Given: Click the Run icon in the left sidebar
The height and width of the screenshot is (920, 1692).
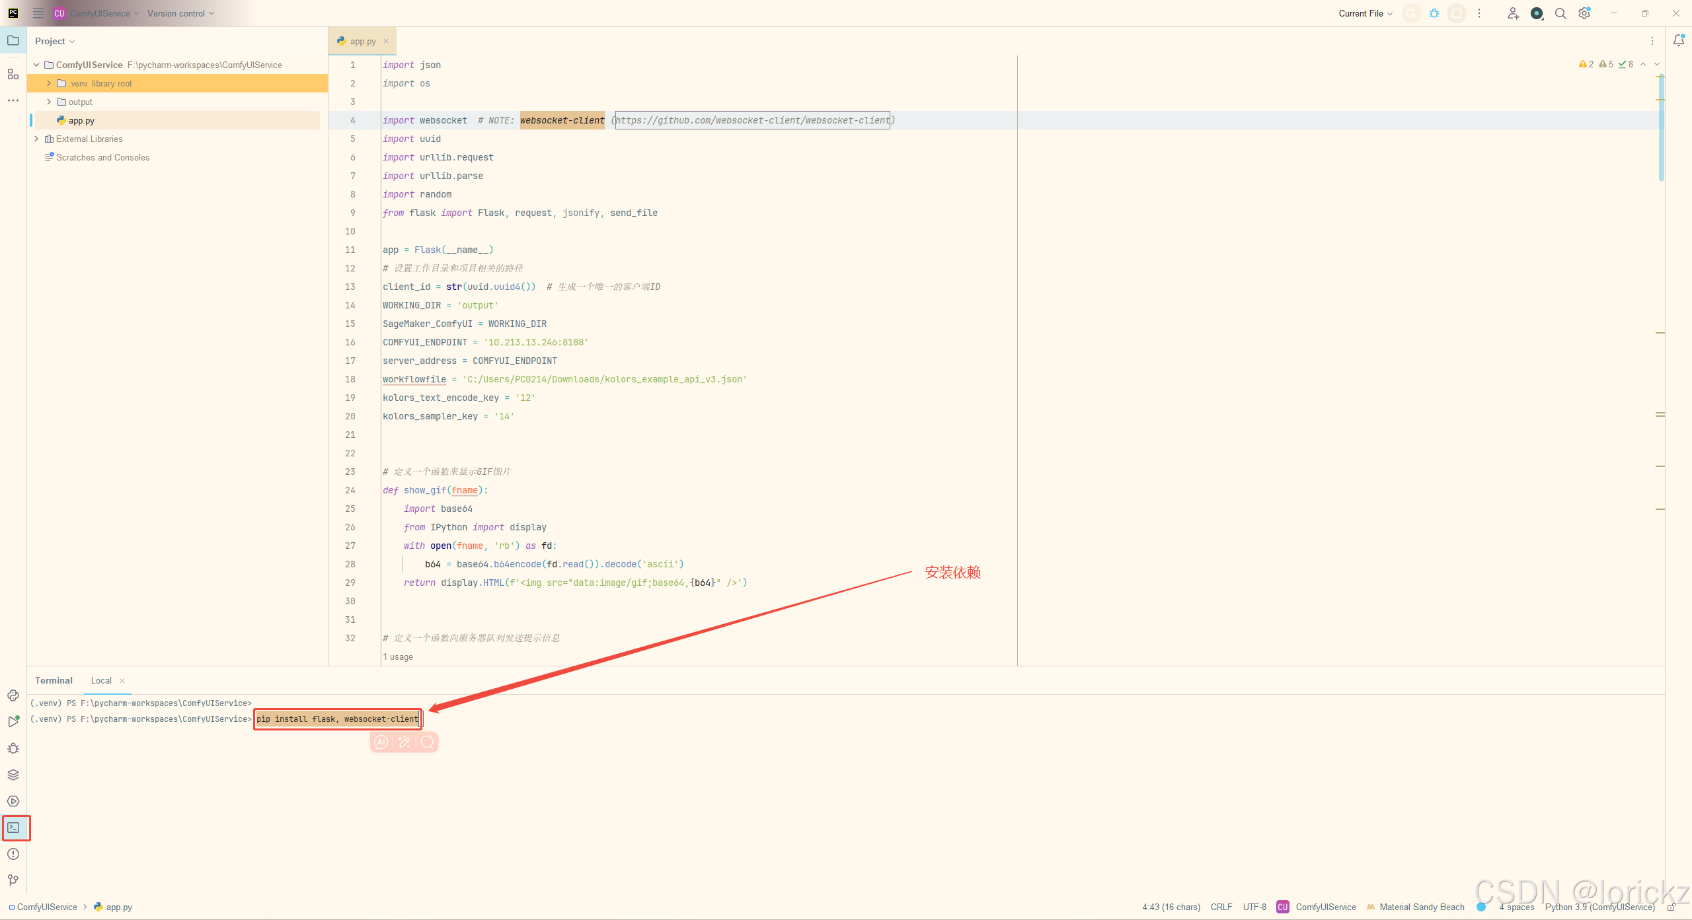Looking at the screenshot, I should [13, 722].
